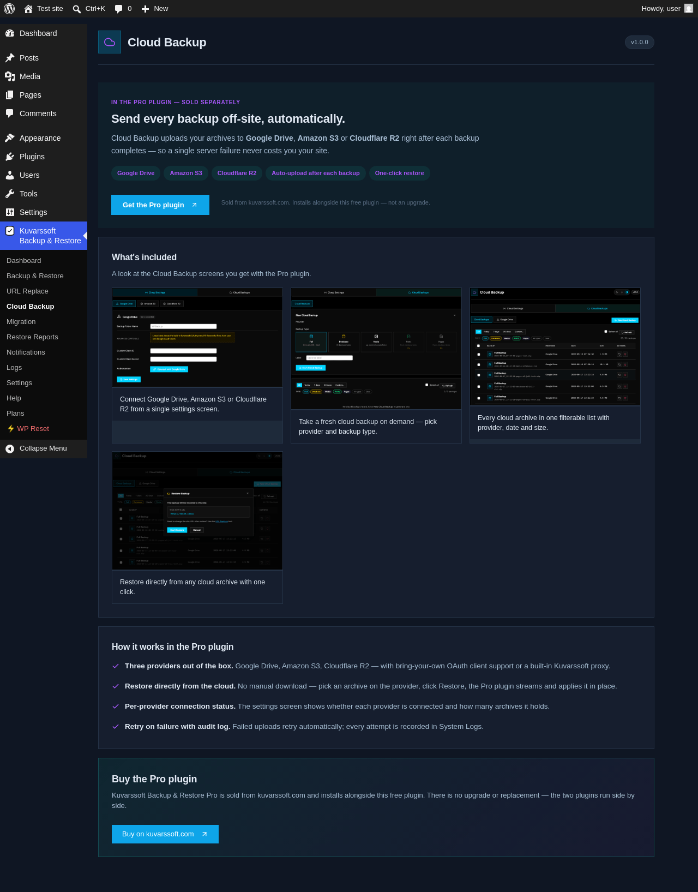Click the v1.0.0 version badge
The image size is (698, 892).
coord(640,42)
